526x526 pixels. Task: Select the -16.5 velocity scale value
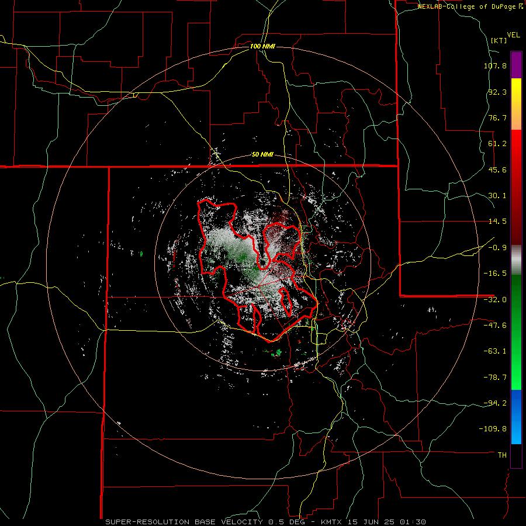pos(495,274)
